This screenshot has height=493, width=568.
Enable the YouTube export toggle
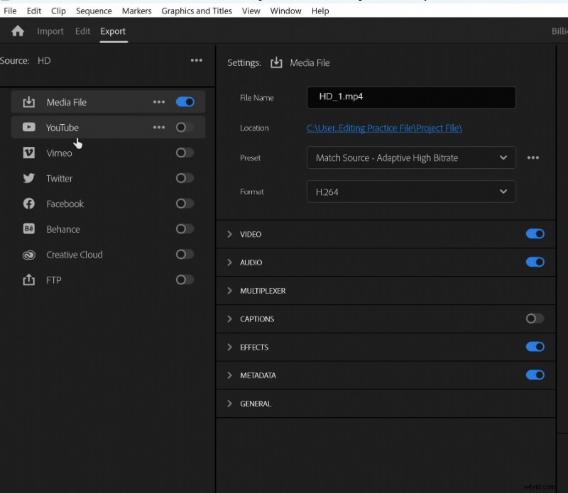[185, 127]
